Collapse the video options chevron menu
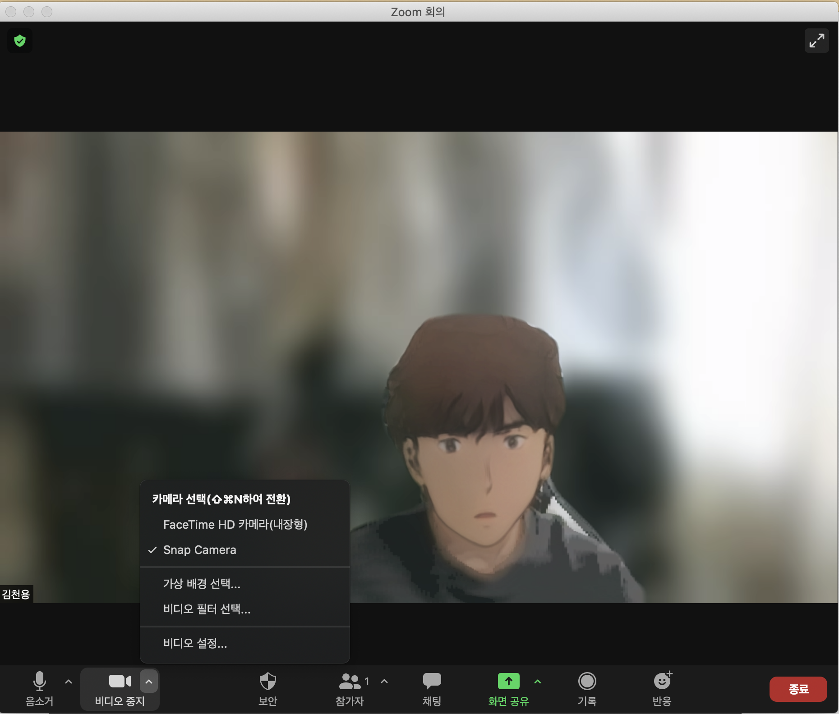Image resolution: width=839 pixels, height=714 pixels. click(x=149, y=682)
